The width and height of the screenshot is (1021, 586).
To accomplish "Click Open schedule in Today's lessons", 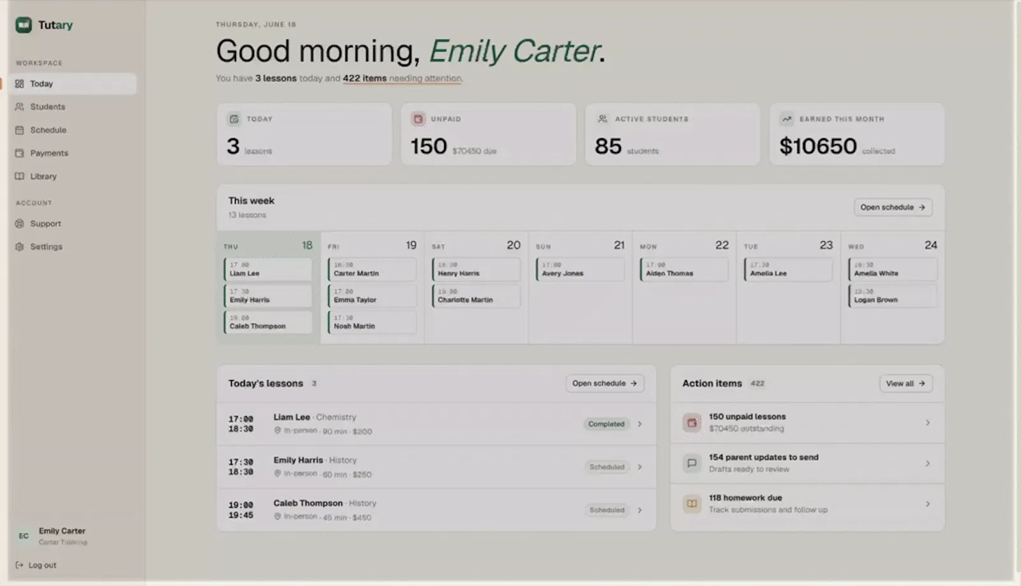I will coord(604,383).
